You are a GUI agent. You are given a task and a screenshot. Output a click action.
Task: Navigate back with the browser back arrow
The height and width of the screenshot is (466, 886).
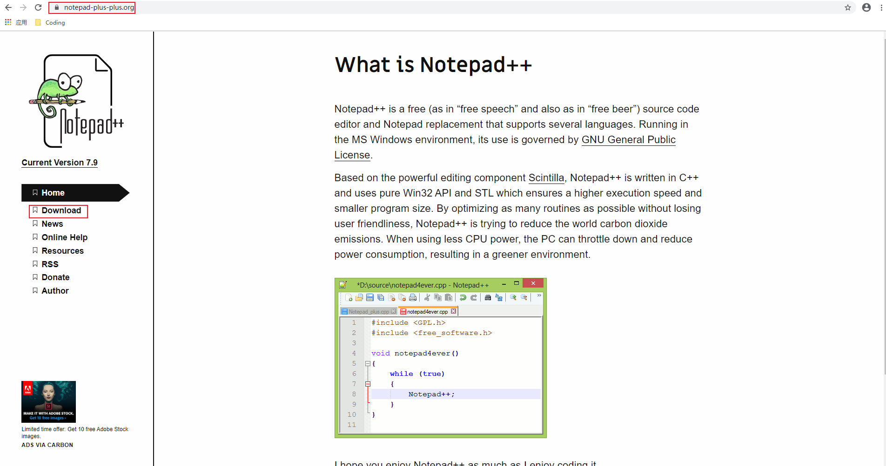click(x=8, y=7)
